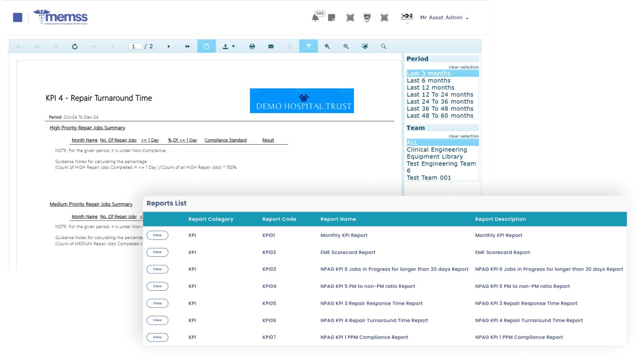
Task: Select Last 3 months period
Action: [x=442, y=73]
